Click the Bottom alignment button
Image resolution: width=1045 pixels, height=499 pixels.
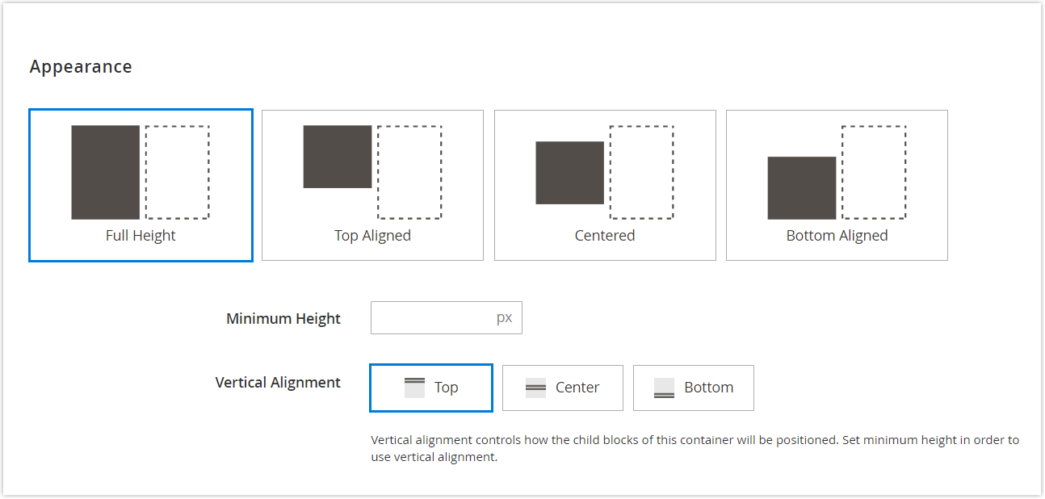(x=693, y=388)
